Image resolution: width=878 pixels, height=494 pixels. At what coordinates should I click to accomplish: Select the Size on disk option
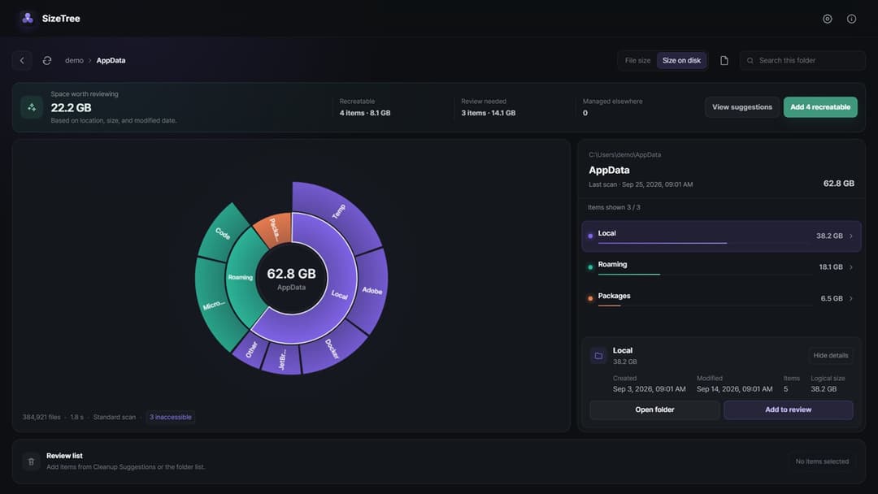click(681, 60)
